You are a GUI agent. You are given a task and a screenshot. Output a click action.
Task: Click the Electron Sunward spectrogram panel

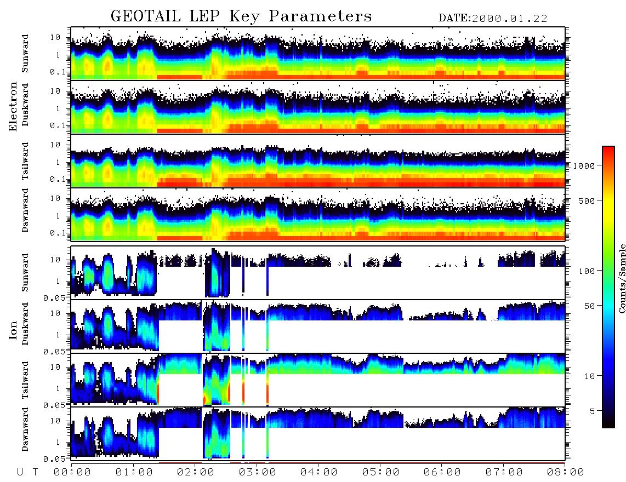click(x=318, y=53)
